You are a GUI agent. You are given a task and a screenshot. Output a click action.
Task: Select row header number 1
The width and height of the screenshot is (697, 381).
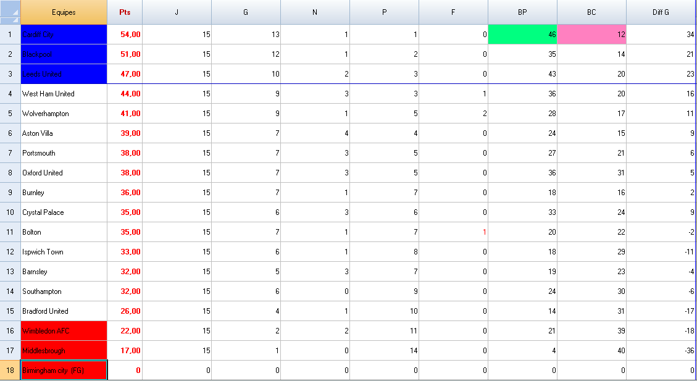10,34
